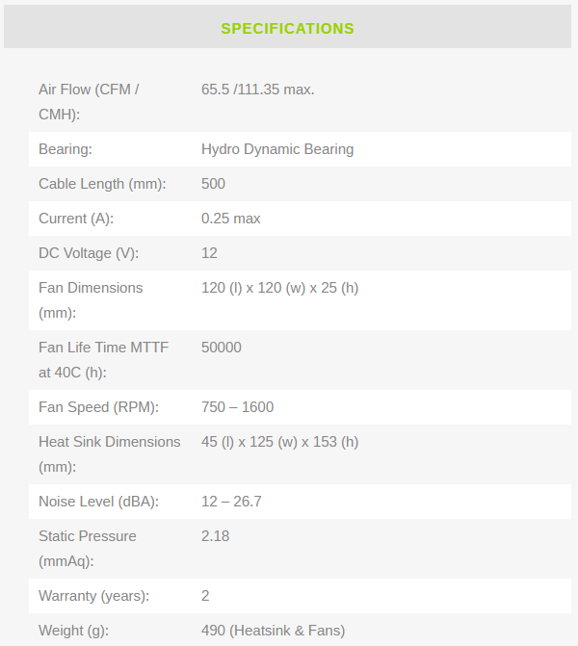Click the Fan Speed (RPM) label
The image size is (578, 646).
(98, 407)
